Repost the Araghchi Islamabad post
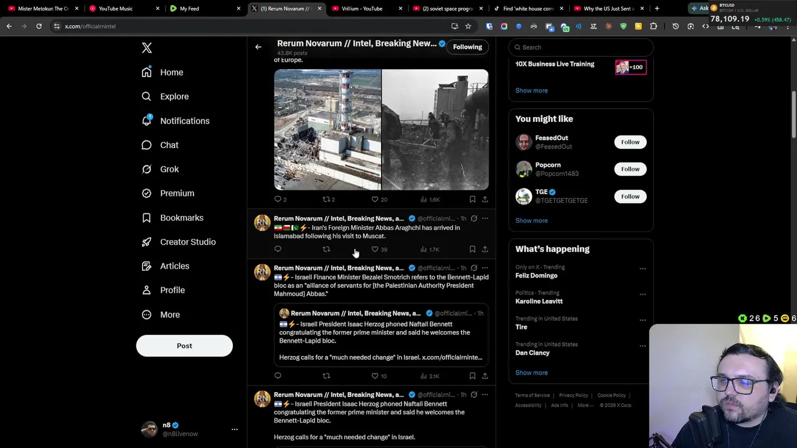797x448 pixels. (x=326, y=249)
